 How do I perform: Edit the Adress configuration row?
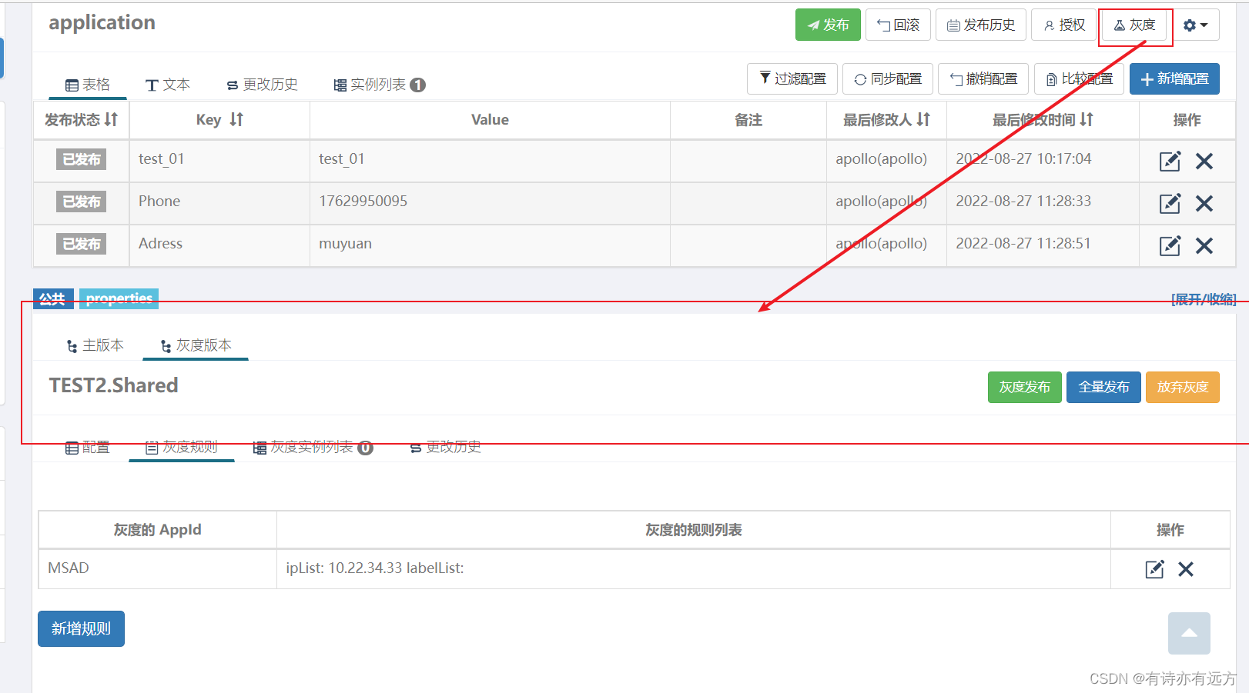point(1170,245)
